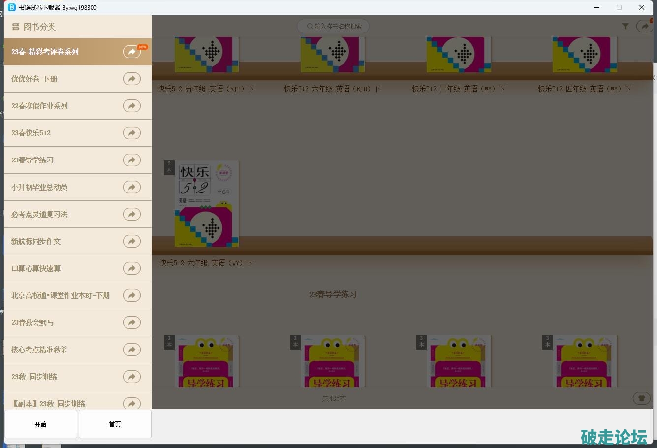This screenshot has height=448, width=657.
Task: Click title text 快乐5+2-五年级-英语（RJB）下
Action: coord(206,89)
